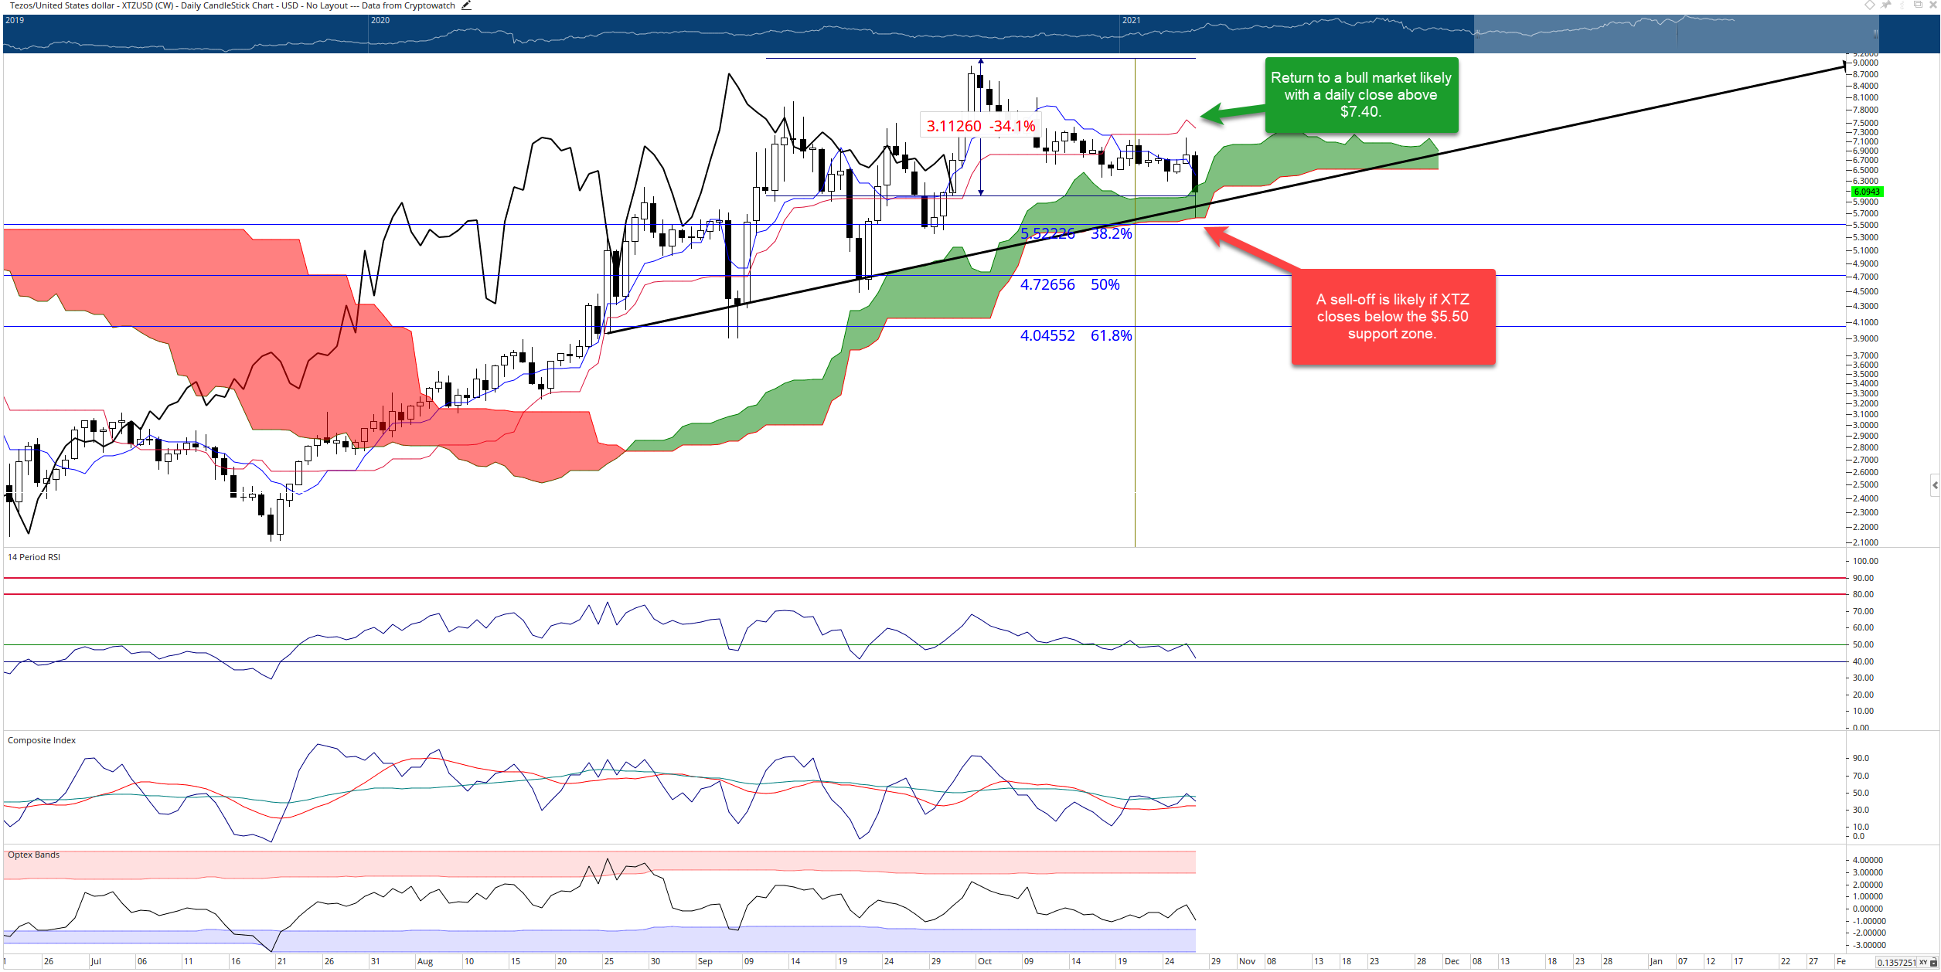Select the red sell-off annotation box
This screenshot has height=972, width=1941.
click(1393, 317)
